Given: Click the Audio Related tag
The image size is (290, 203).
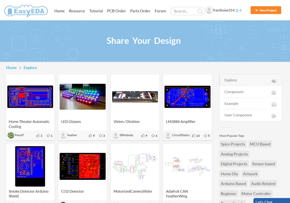Looking at the screenshot, I should (263, 184).
